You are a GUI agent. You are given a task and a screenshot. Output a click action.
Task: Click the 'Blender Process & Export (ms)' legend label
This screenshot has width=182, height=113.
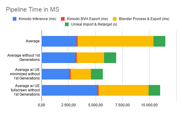coord(144,19)
